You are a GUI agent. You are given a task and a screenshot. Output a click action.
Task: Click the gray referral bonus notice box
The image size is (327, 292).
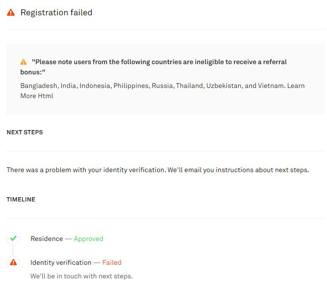165,79
